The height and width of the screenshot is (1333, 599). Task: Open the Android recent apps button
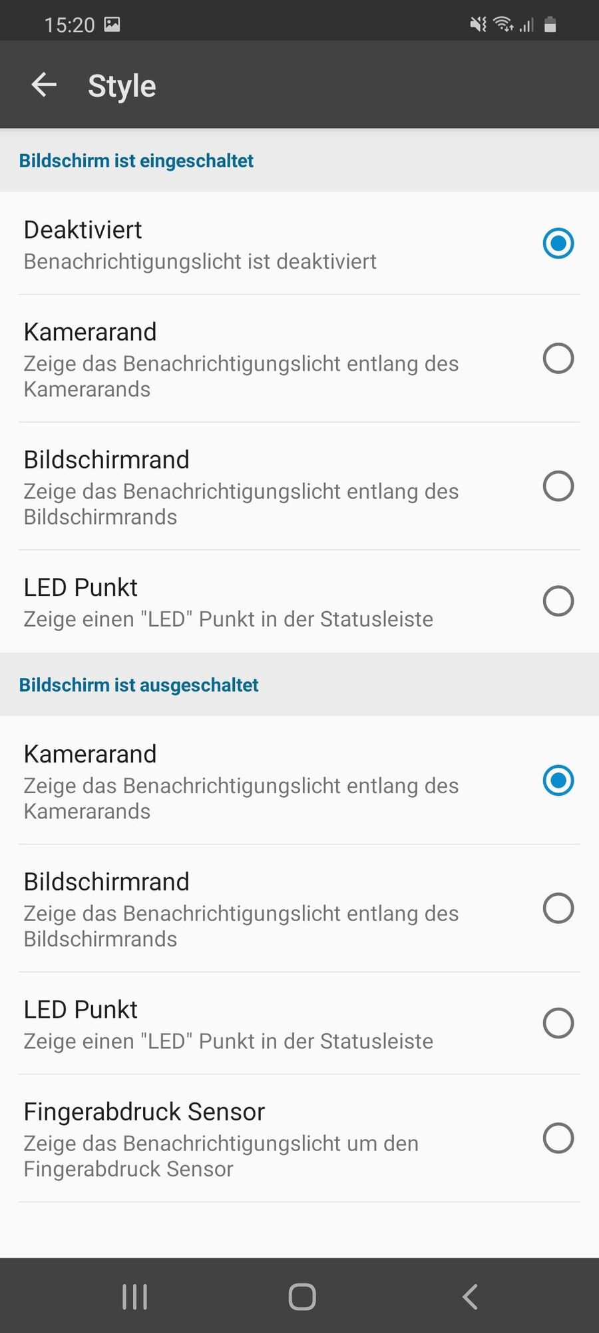[x=134, y=1297]
